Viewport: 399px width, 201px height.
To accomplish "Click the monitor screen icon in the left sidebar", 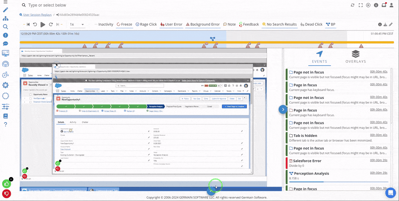I will click(5, 53).
